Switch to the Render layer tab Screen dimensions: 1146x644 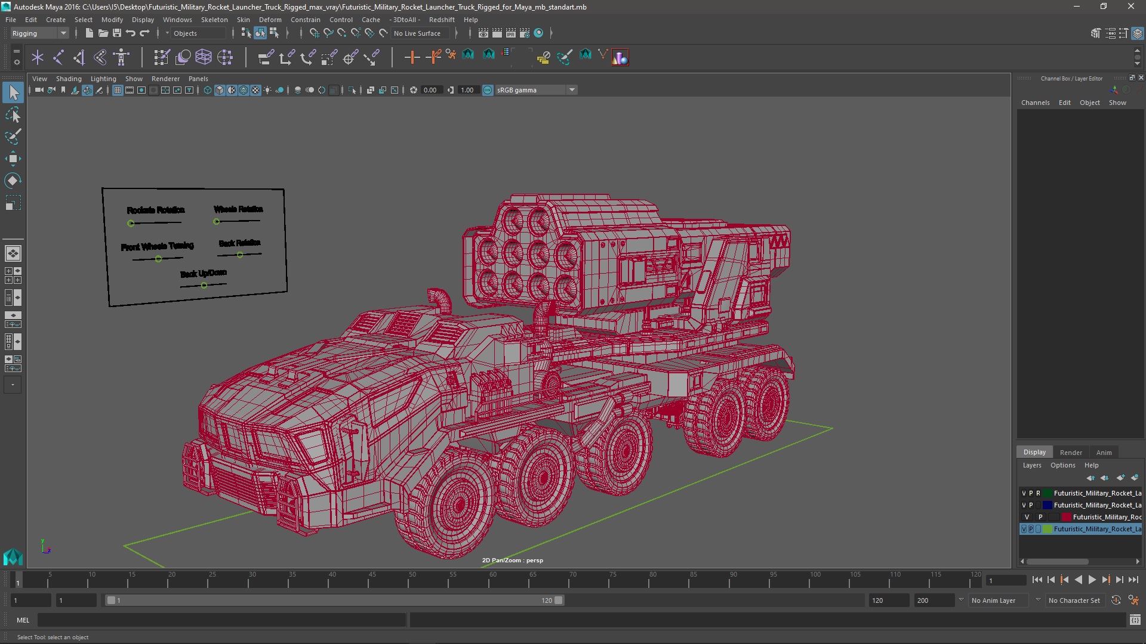(1071, 453)
